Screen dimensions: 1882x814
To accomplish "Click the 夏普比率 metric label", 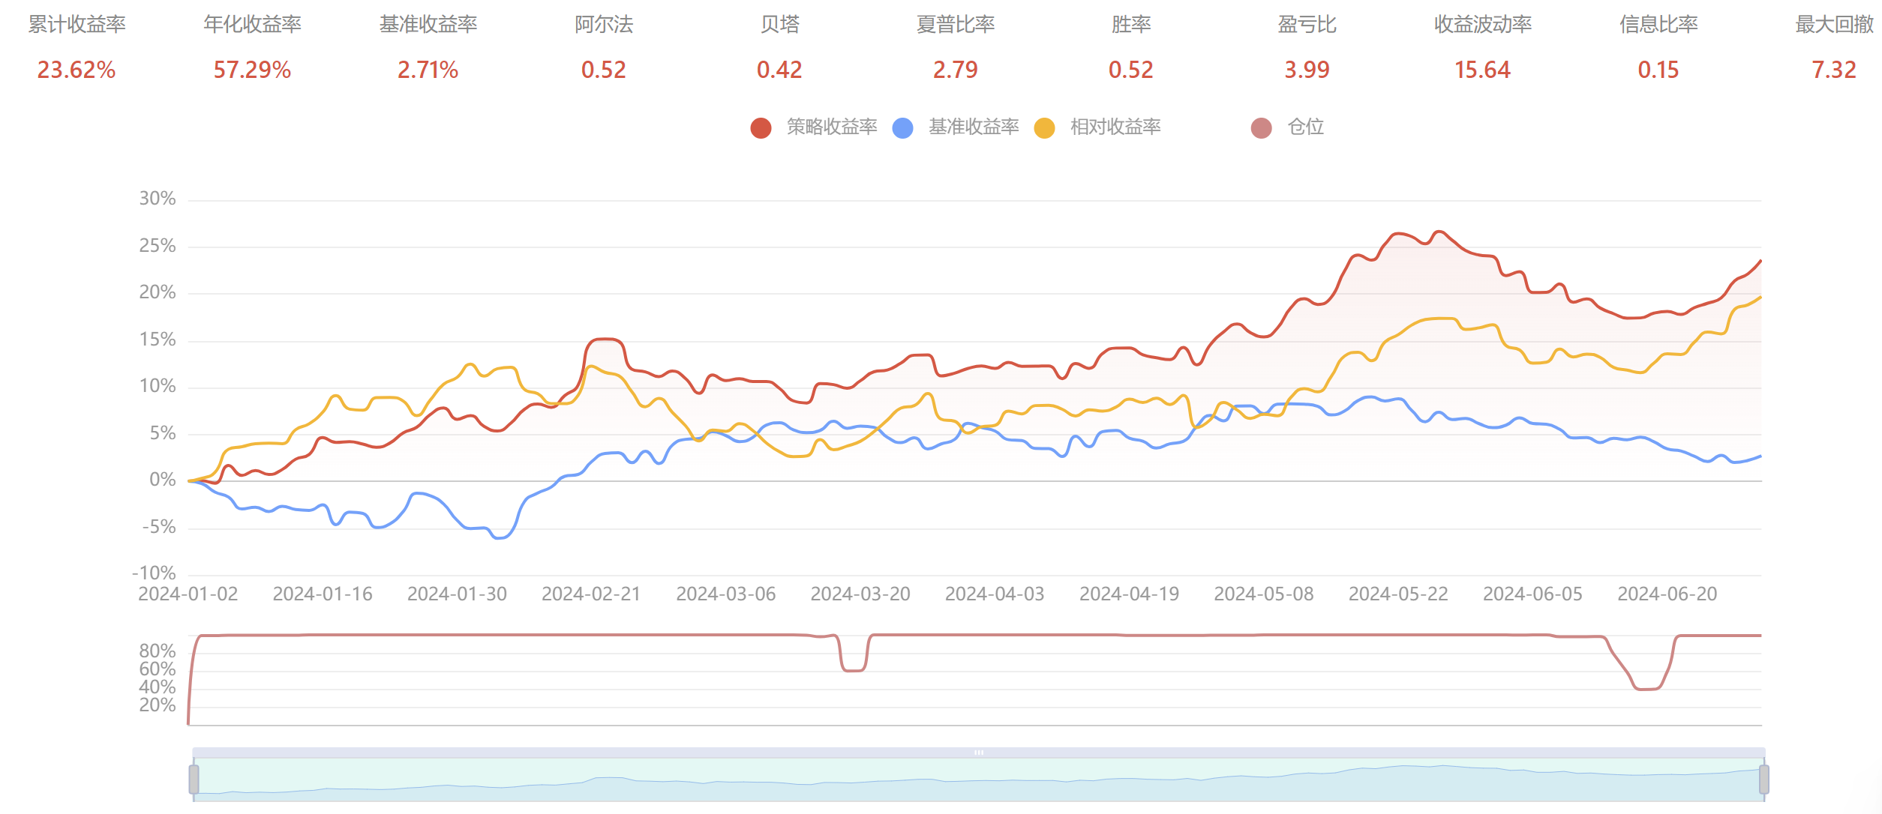I will point(955,25).
